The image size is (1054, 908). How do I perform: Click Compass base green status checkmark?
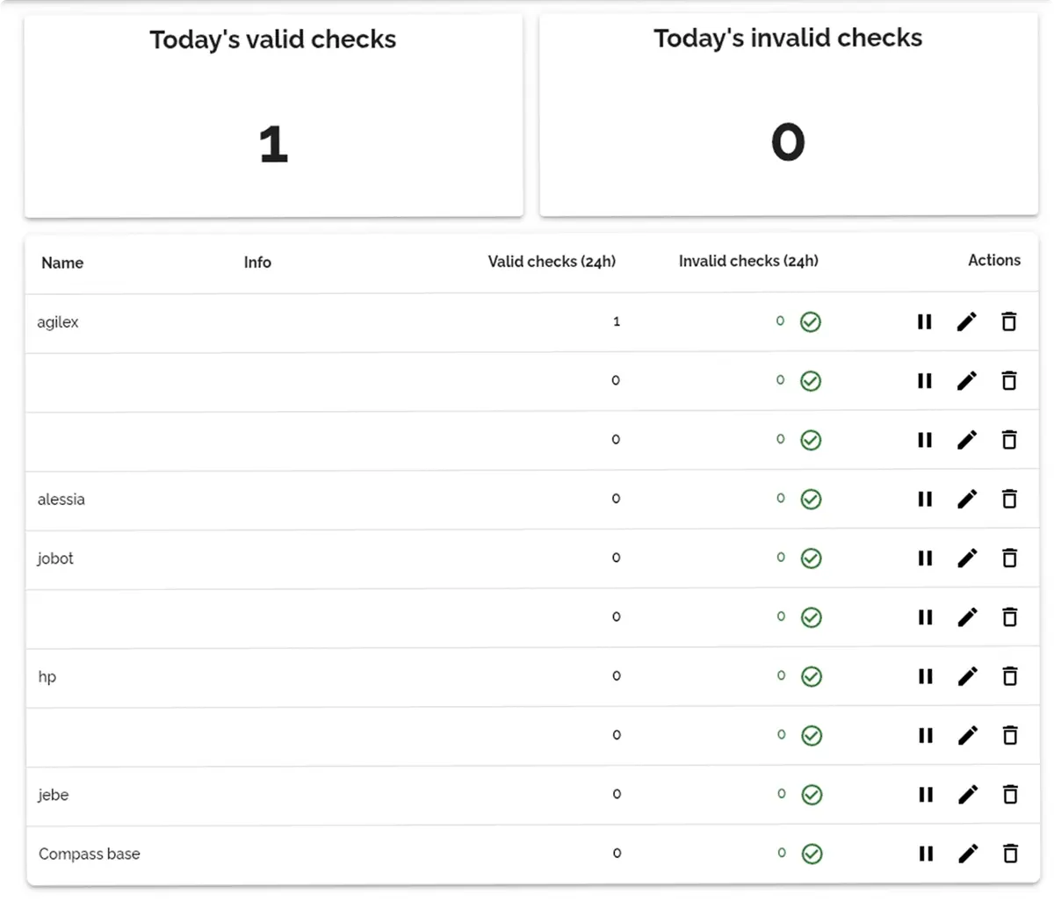[812, 854]
